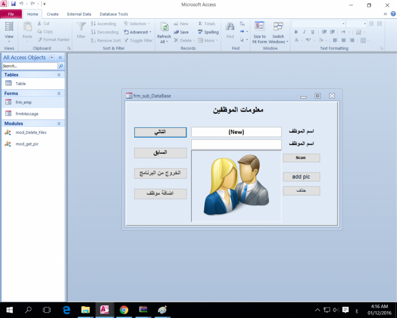
Task: Click the Access Help question mark icon
Action: click(393, 14)
